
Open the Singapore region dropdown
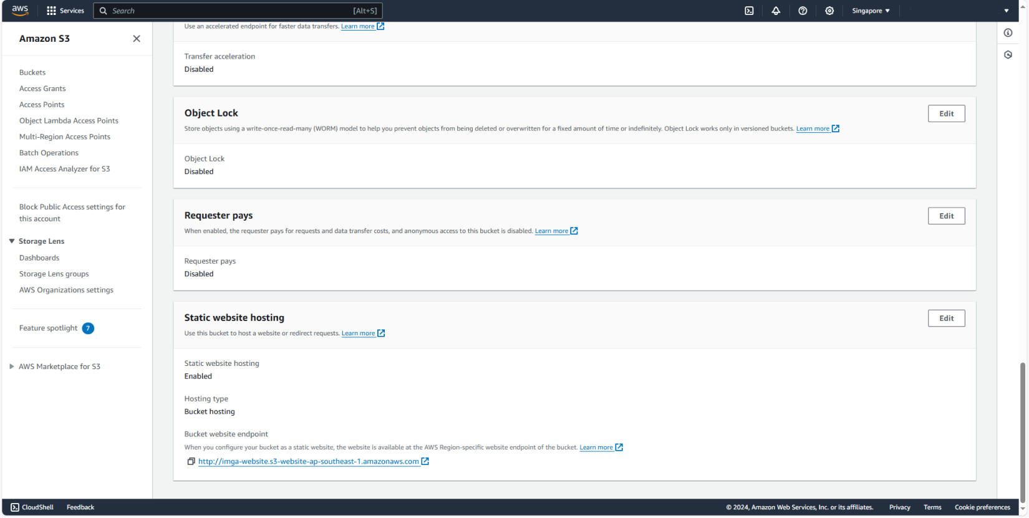click(x=871, y=11)
